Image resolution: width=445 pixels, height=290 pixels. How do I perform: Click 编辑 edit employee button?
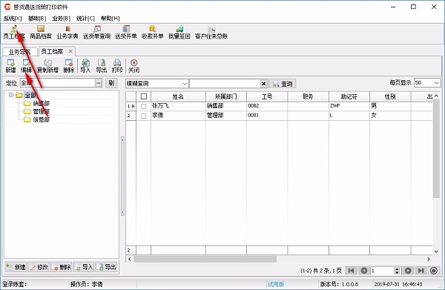tap(27, 66)
